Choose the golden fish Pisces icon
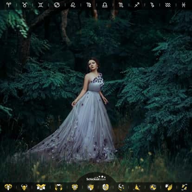Viewport: 192px width, 192px height. pos(184,187)
